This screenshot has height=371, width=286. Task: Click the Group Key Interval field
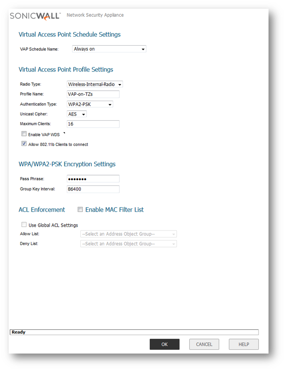93,189
